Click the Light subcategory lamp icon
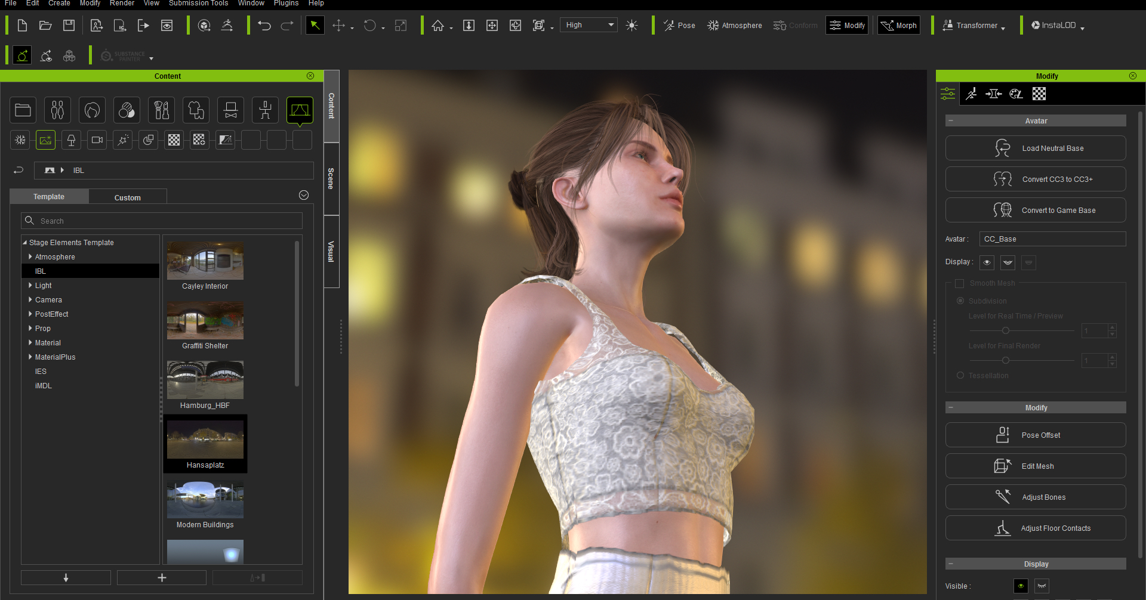Image resolution: width=1146 pixels, height=600 pixels. point(71,140)
